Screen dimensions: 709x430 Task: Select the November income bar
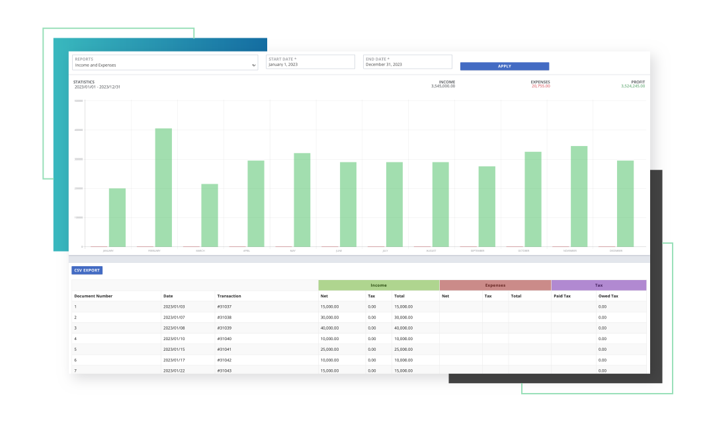[x=579, y=196]
